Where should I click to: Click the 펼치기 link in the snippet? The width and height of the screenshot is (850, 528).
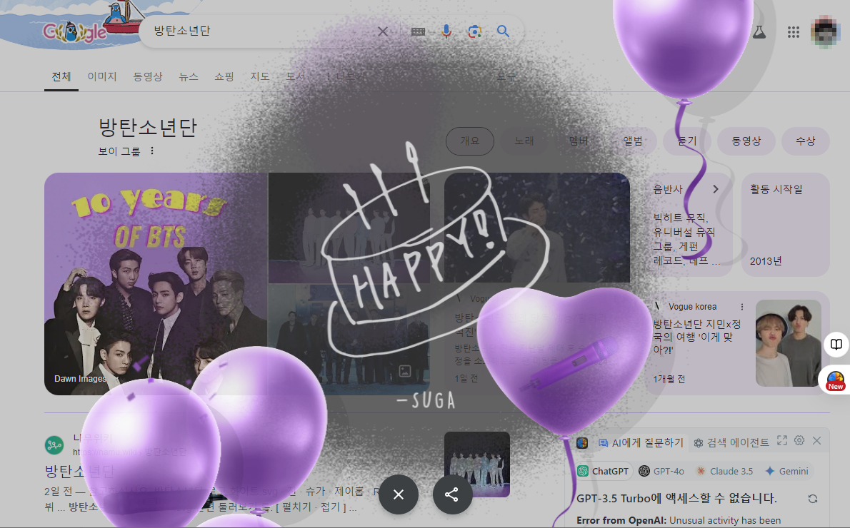(x=296, y=507)
